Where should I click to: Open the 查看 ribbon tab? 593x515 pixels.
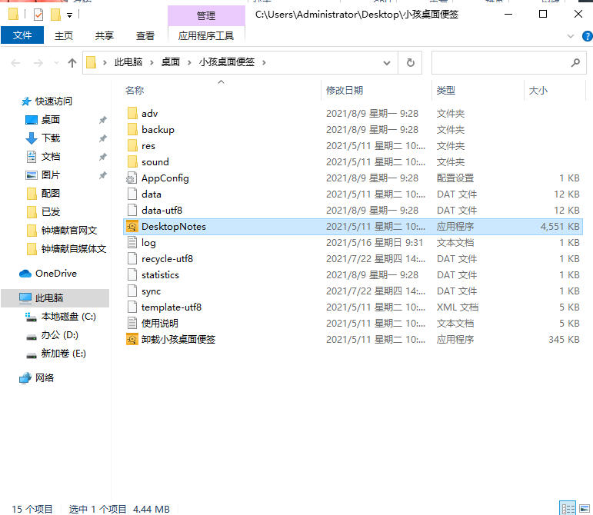pyautogui.click(x=145, y=35)
